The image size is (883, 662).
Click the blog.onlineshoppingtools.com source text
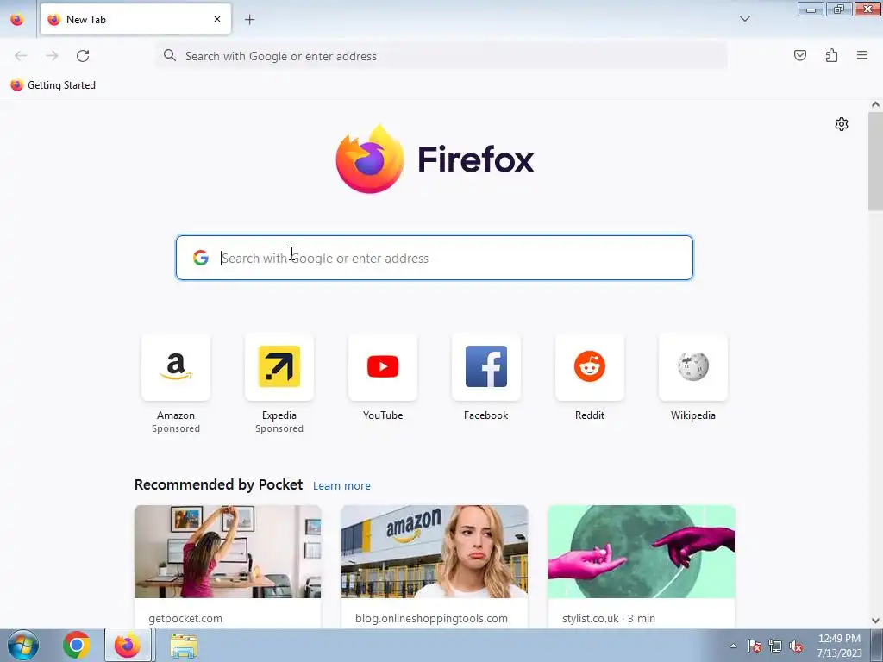coord(431,618)
